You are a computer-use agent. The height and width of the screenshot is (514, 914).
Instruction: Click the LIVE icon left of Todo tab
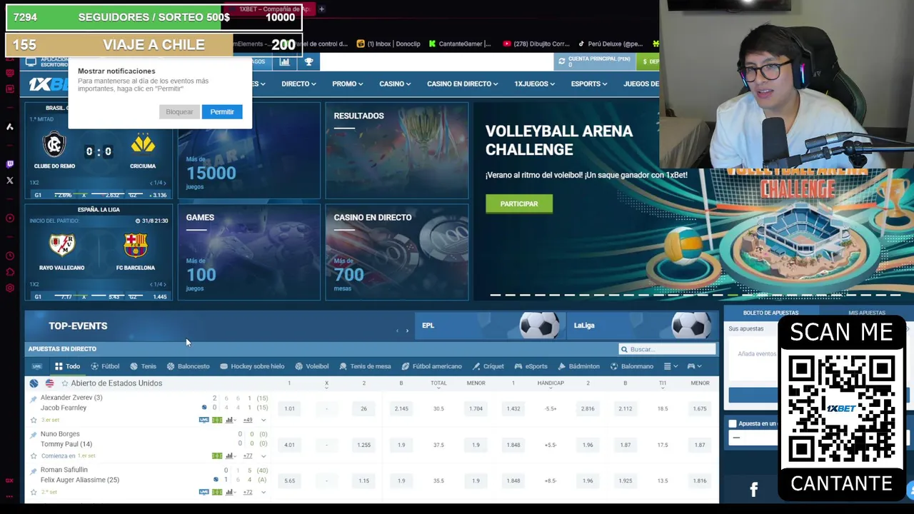pos(36,366)
